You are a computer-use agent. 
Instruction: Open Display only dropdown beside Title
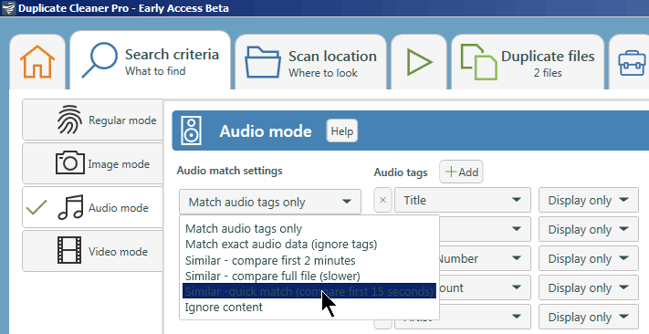pyautogui.click(x=589, y=200)
